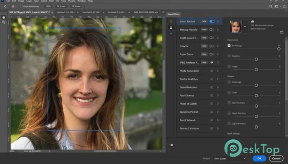288x164 pixels.
Task: Click the info icon for Photo to Sketch
Action: coord(212,104)
